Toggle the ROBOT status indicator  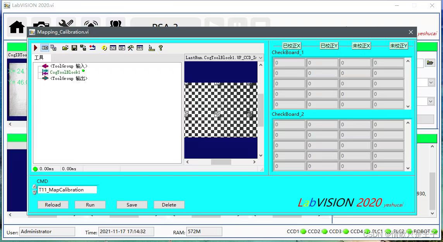pyautogui.click(x=434, y=232)
